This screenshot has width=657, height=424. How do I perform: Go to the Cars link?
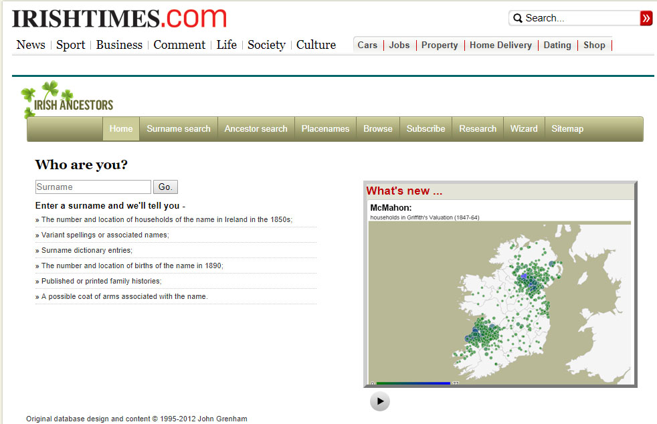pos(367,45)
